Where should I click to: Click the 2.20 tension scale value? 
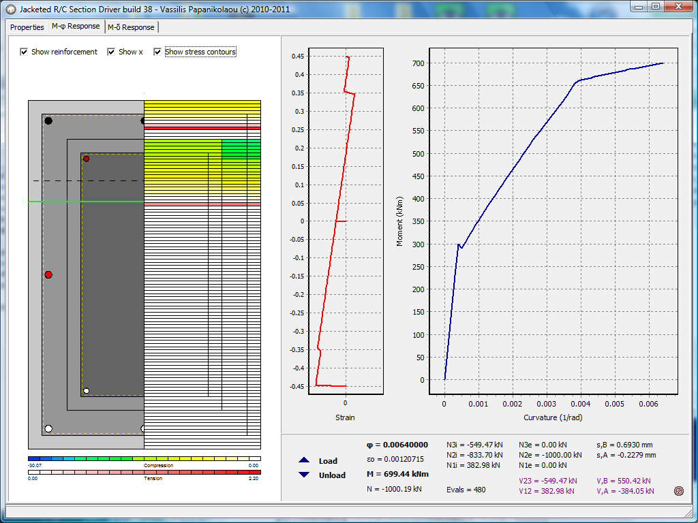click(254, 479)
